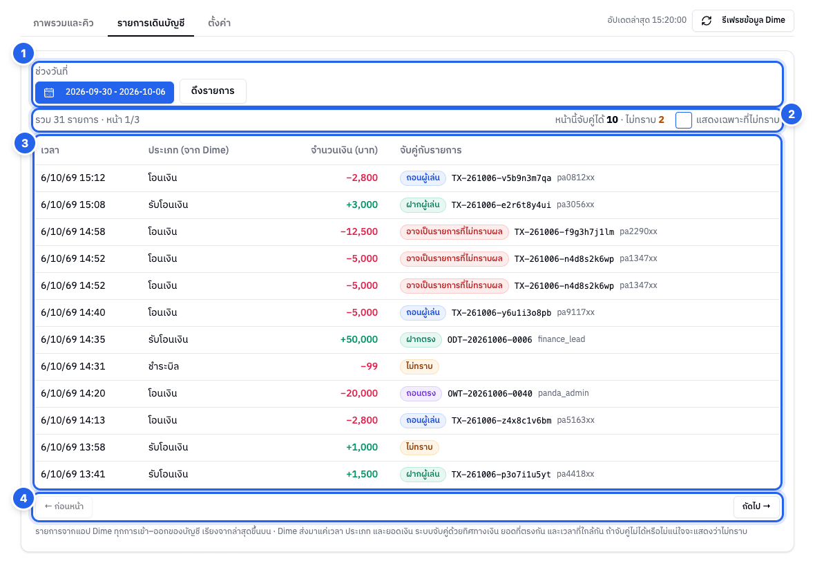
Task: Click the ฝากตรง badge
Action: coord(421,339)
